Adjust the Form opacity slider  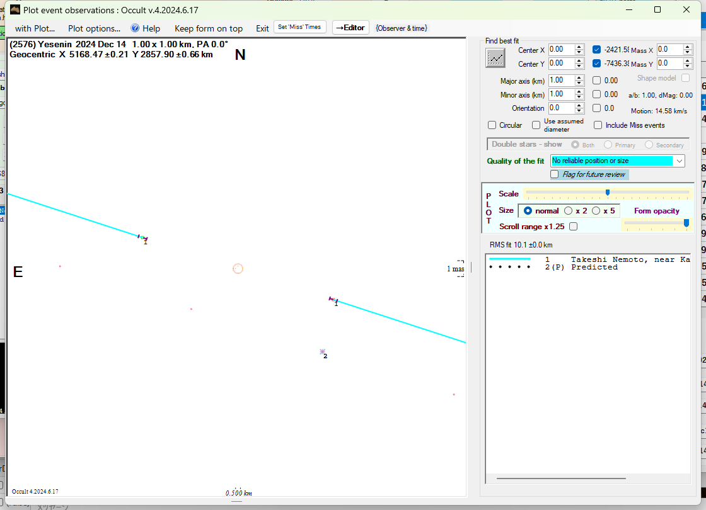686,222
